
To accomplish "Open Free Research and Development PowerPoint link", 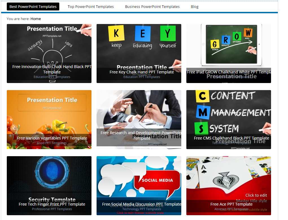I will (141, 135).
